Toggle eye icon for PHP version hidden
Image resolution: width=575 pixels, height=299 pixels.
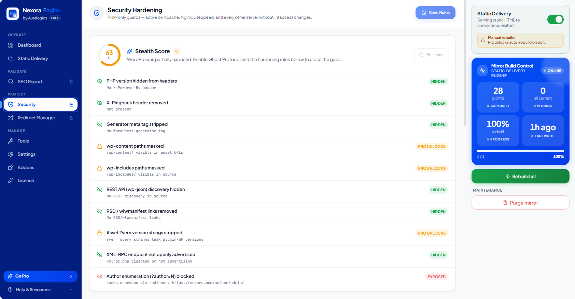click(100, 81)
